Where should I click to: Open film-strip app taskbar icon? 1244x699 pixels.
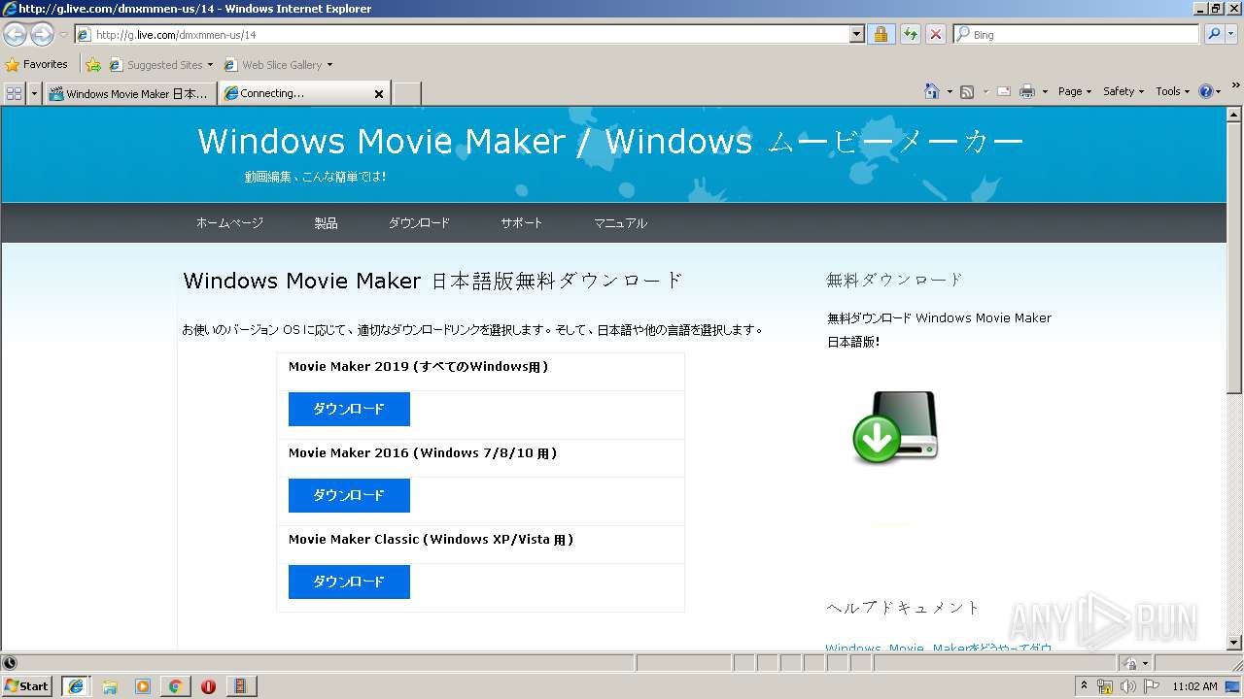click(x=240, y=686)
